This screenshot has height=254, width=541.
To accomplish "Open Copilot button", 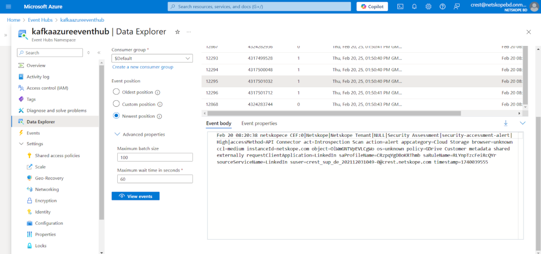I will pyautogui.click(x=372, y=6).
